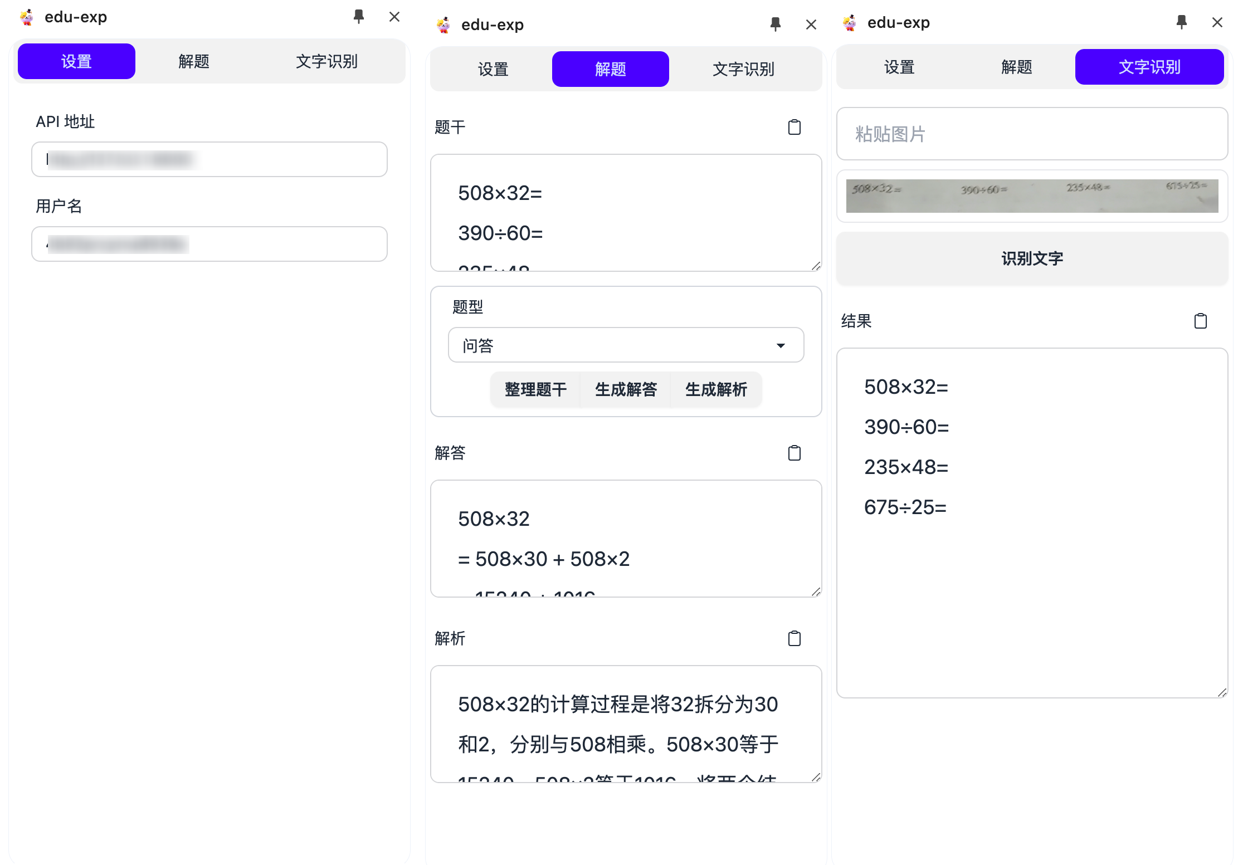Copy the 解析 content using its clipboard icon
The height and width of the screenshot is (865, 1238).
pyautogui.click(x=795, y=638)
